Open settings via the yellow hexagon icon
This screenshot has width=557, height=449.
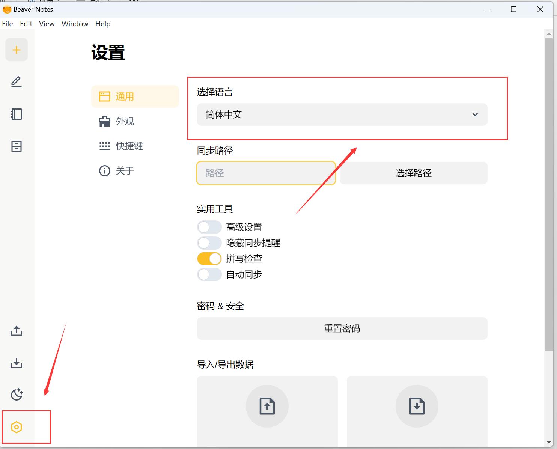coord(17,427)
